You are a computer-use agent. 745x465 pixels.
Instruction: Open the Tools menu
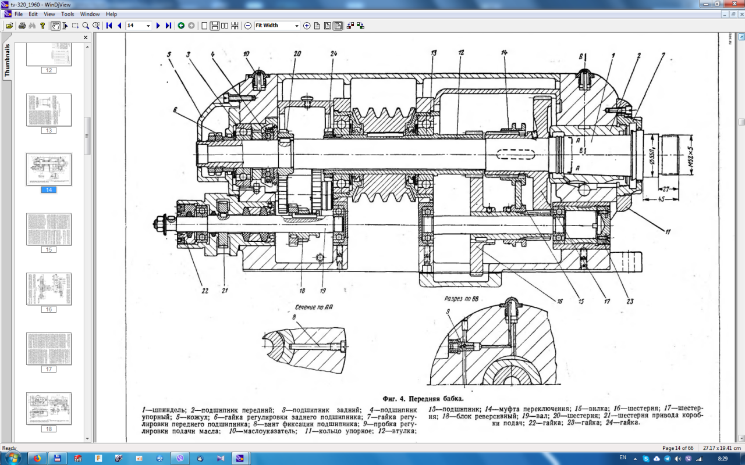[x=68, y=14]
